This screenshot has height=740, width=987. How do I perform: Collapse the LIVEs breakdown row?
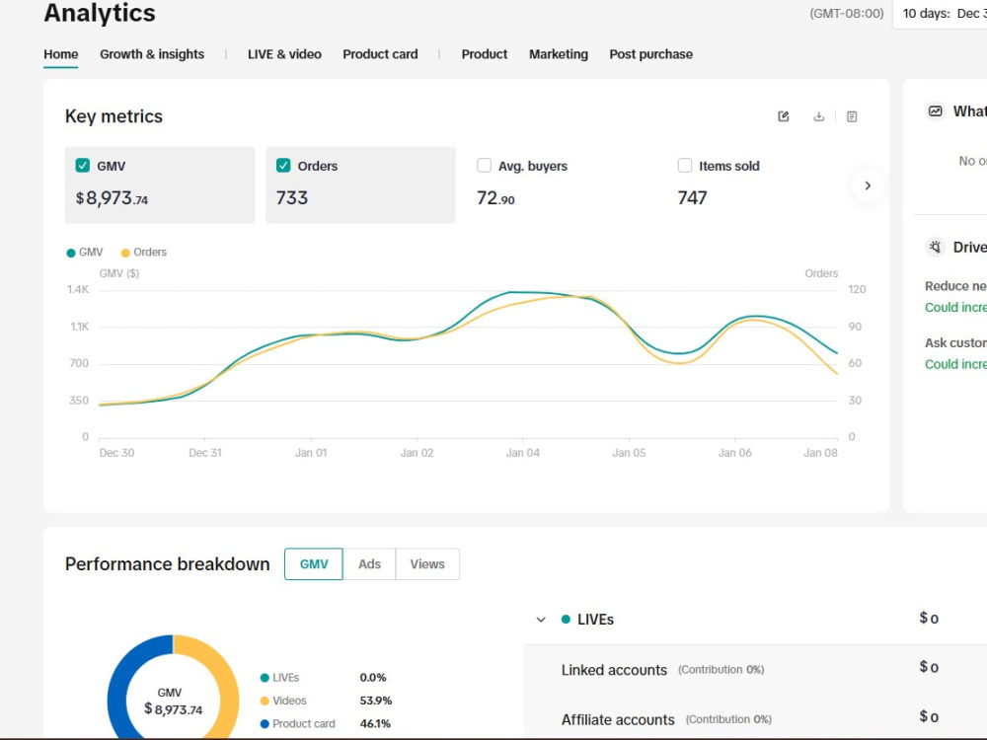point(541,620)
